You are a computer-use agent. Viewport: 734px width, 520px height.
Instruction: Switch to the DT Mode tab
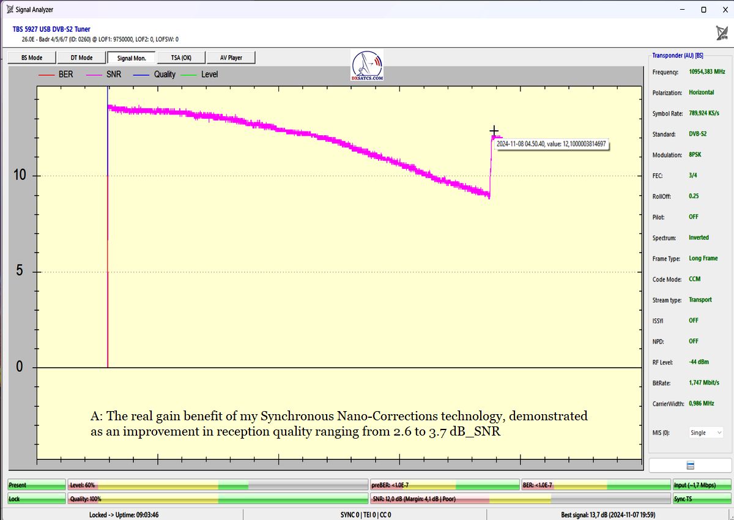(x=81, y=58)
